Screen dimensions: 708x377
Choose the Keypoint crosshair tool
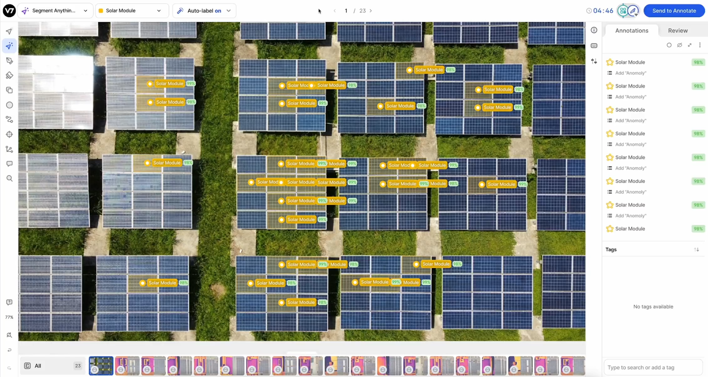click(9, 135)
